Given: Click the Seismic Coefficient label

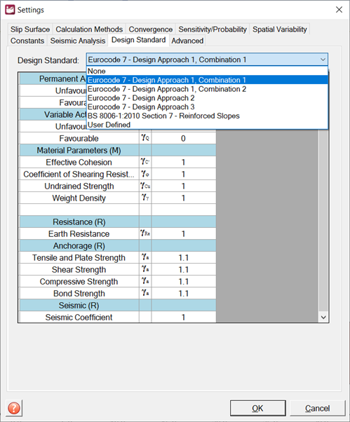Looking at the screenshot, I should (79, 317).
